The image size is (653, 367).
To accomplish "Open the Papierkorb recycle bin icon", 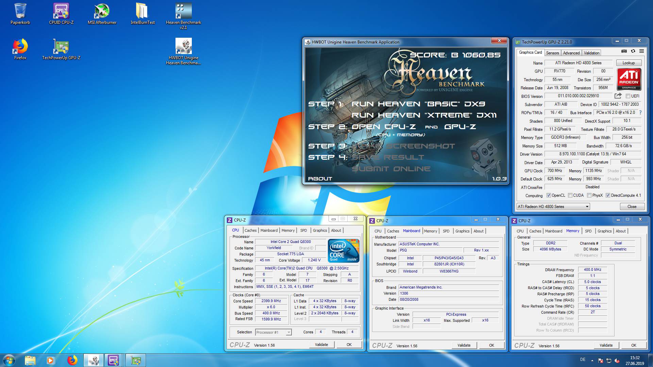I will pyautogui.click(x=20, y=14).
